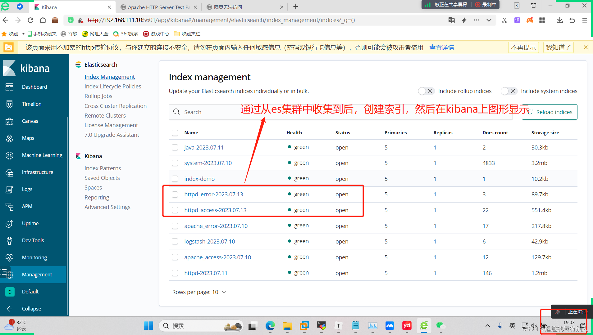Open a new browser tab
Image resolution: width=593 pixels, height=335 pixels.
point(296,7)
